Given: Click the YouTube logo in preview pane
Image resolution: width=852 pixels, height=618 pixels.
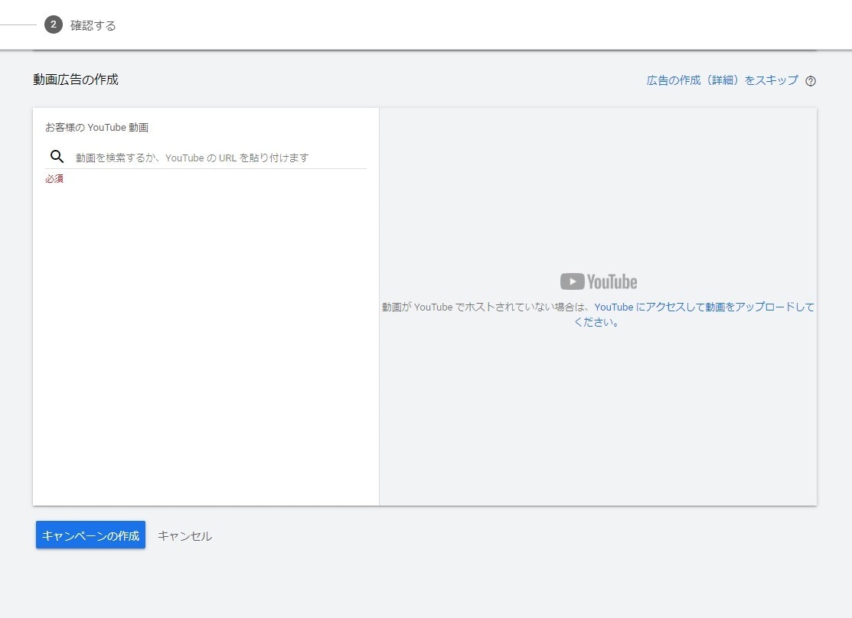Looking at the screenshot, I should point(599,281).
